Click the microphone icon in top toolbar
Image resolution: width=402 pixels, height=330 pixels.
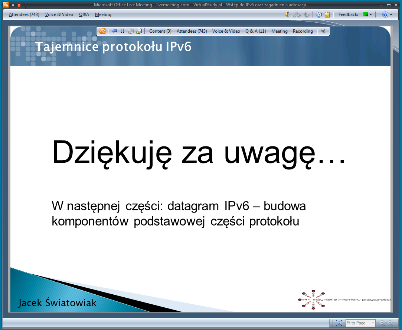[x=296, y=14]
